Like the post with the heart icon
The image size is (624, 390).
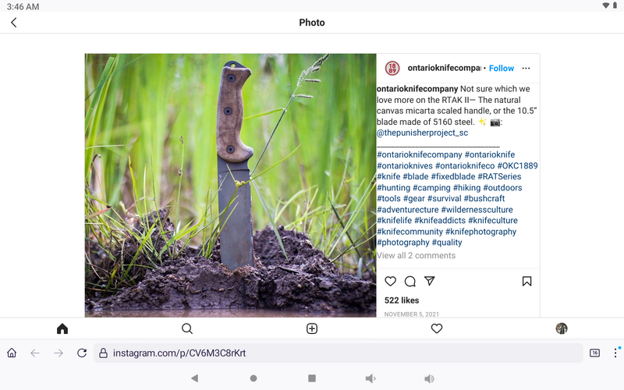point(391,282)
